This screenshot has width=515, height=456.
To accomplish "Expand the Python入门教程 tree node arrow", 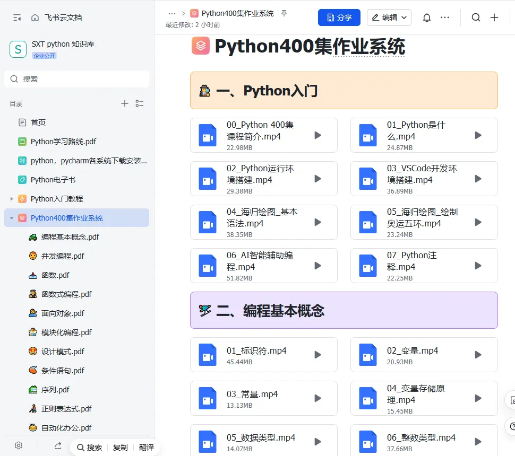I will click(x=12, y=199).
